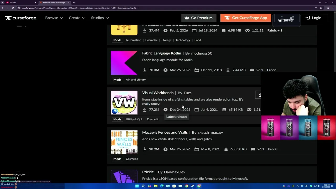This screenshot has height=189, width=336.
Task: Click the Visual Workbench VW thumbnail
Action: click(124, 103)
